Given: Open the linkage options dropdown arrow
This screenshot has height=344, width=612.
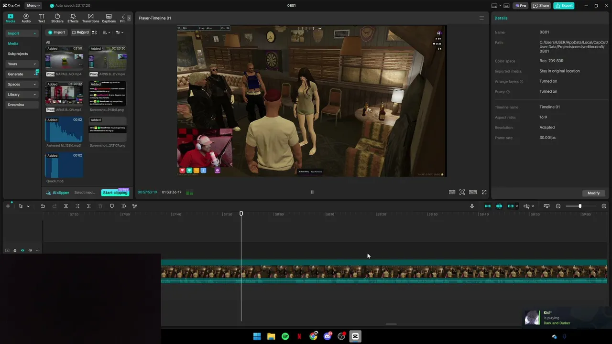Looking at the screenshot, I should click(517, 206).
